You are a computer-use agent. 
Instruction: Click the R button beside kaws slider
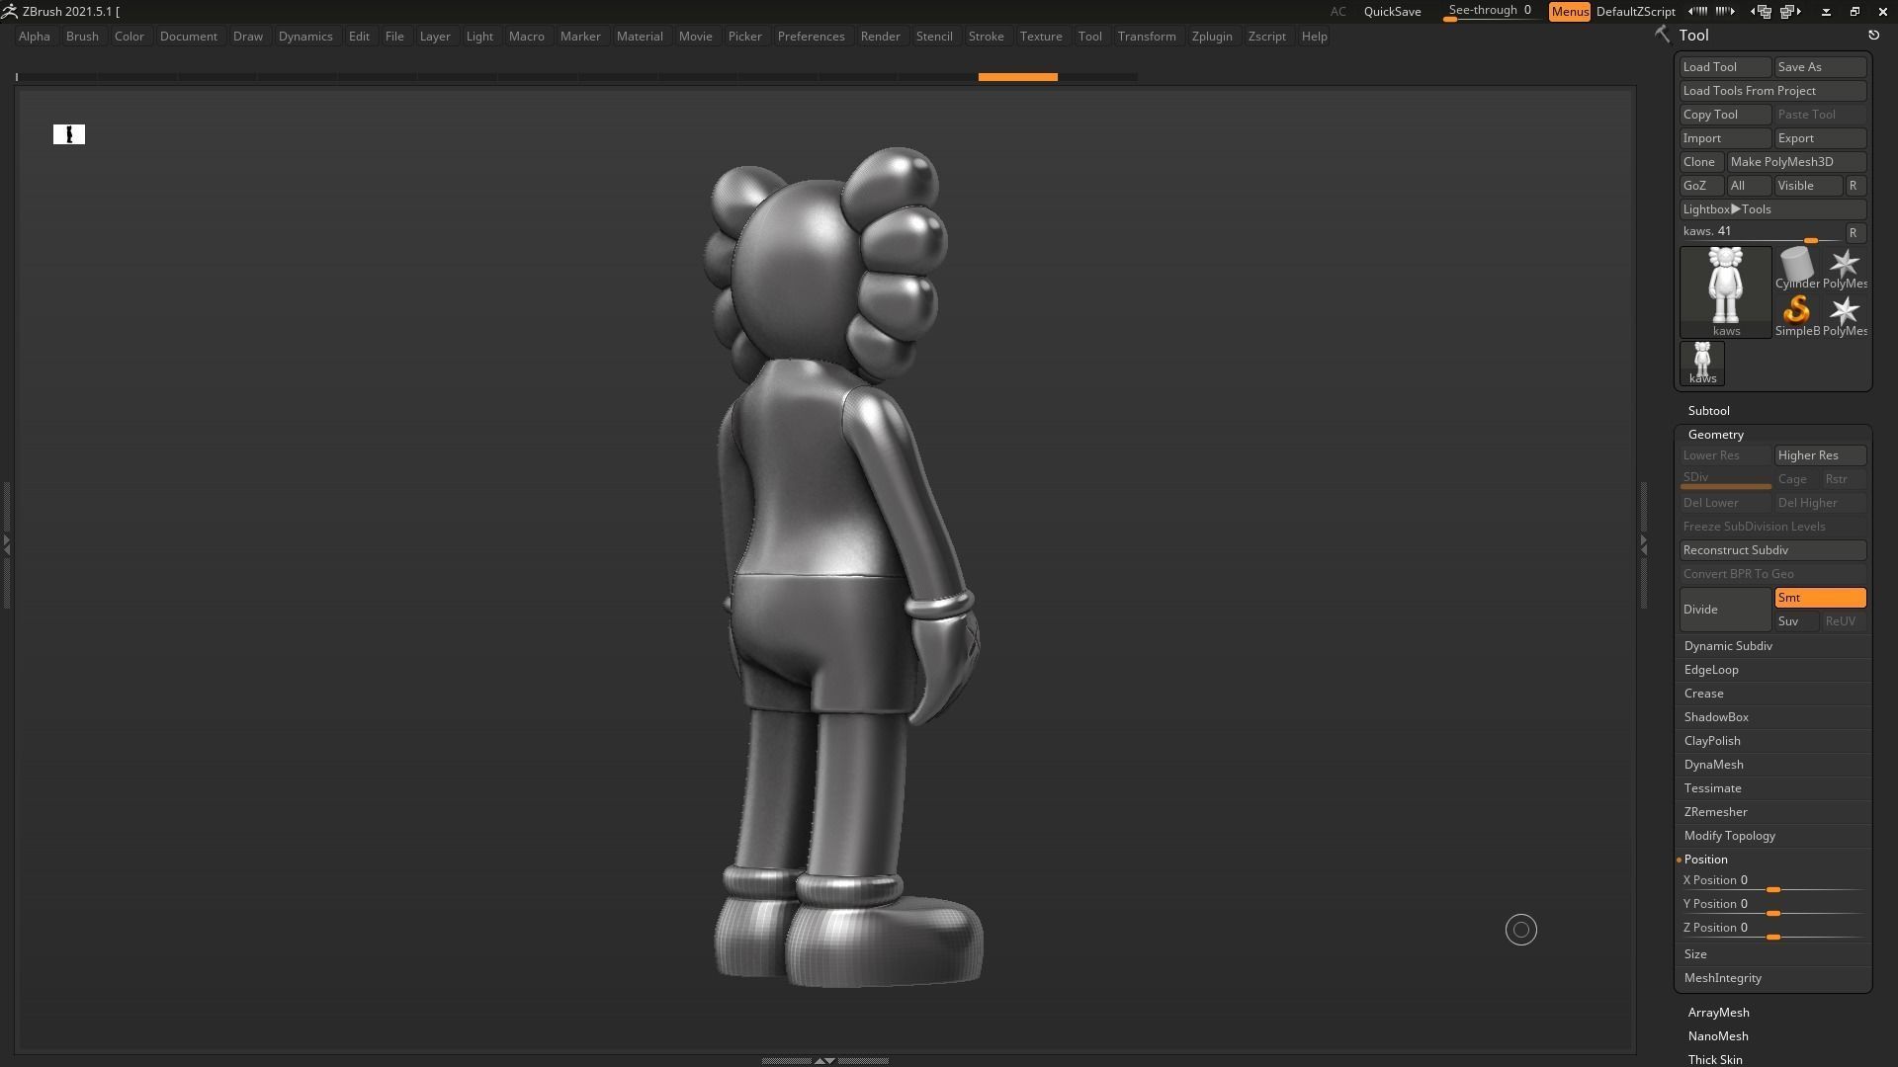pos(1854,233)
